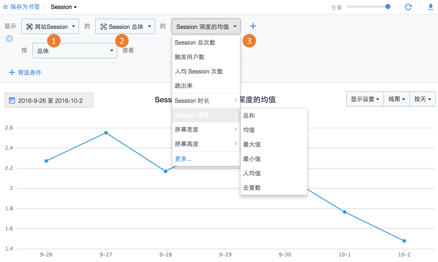Click the 更多... link
Viewport: 438px width, 262px height.
pos(183,159)
